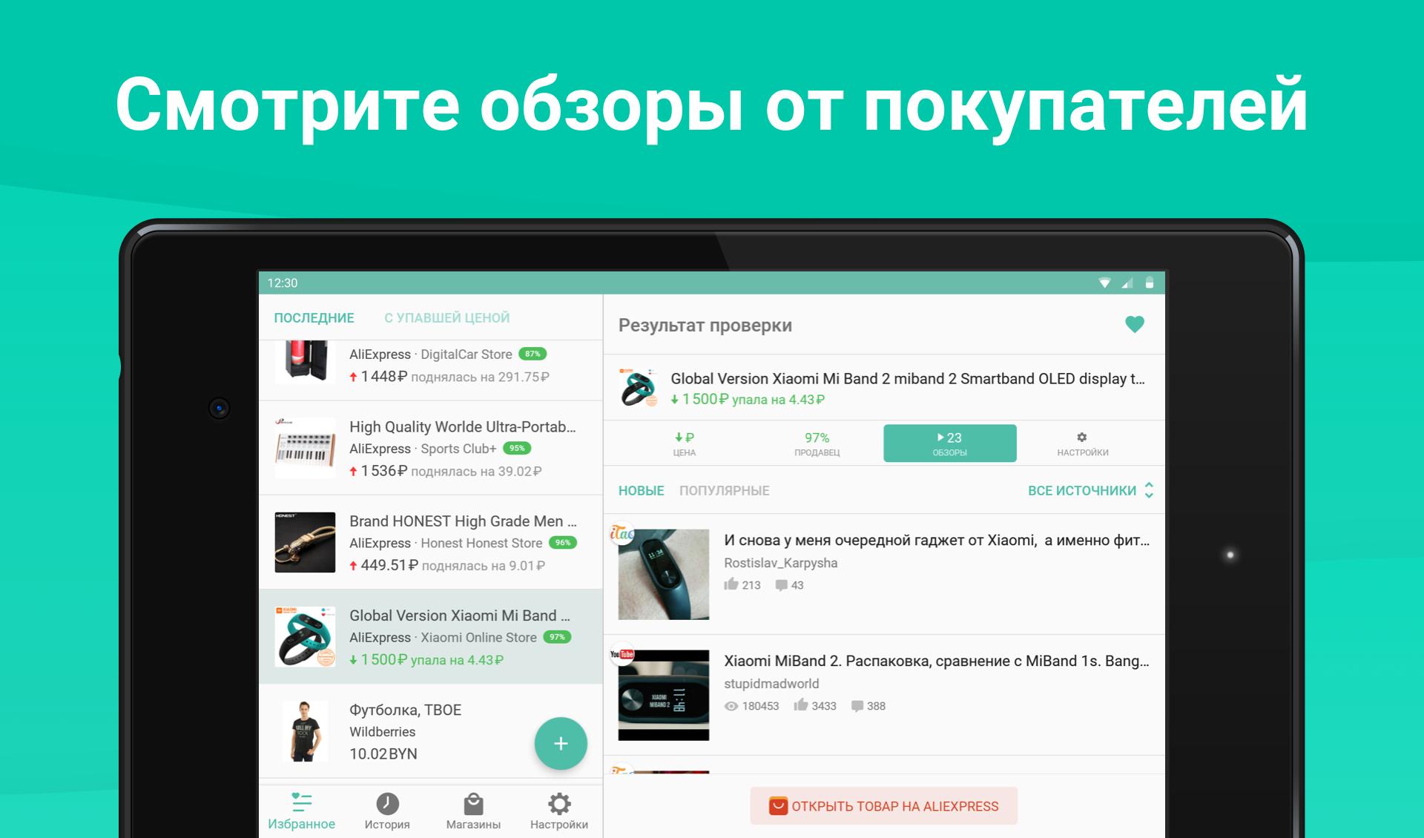Click the 95% seller rating badge
The width and height of the screenshot is (1424, 838).
coord(517,448)
